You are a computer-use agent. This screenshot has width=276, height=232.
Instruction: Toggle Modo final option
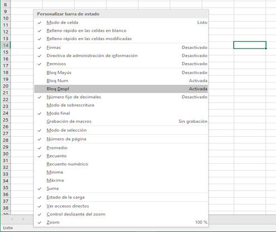(121, 113)
